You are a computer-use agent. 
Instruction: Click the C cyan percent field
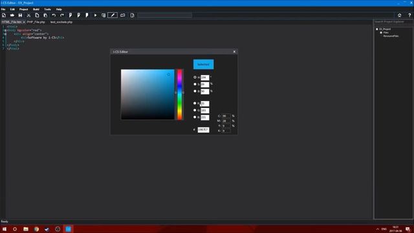click(x=226, y=116)
